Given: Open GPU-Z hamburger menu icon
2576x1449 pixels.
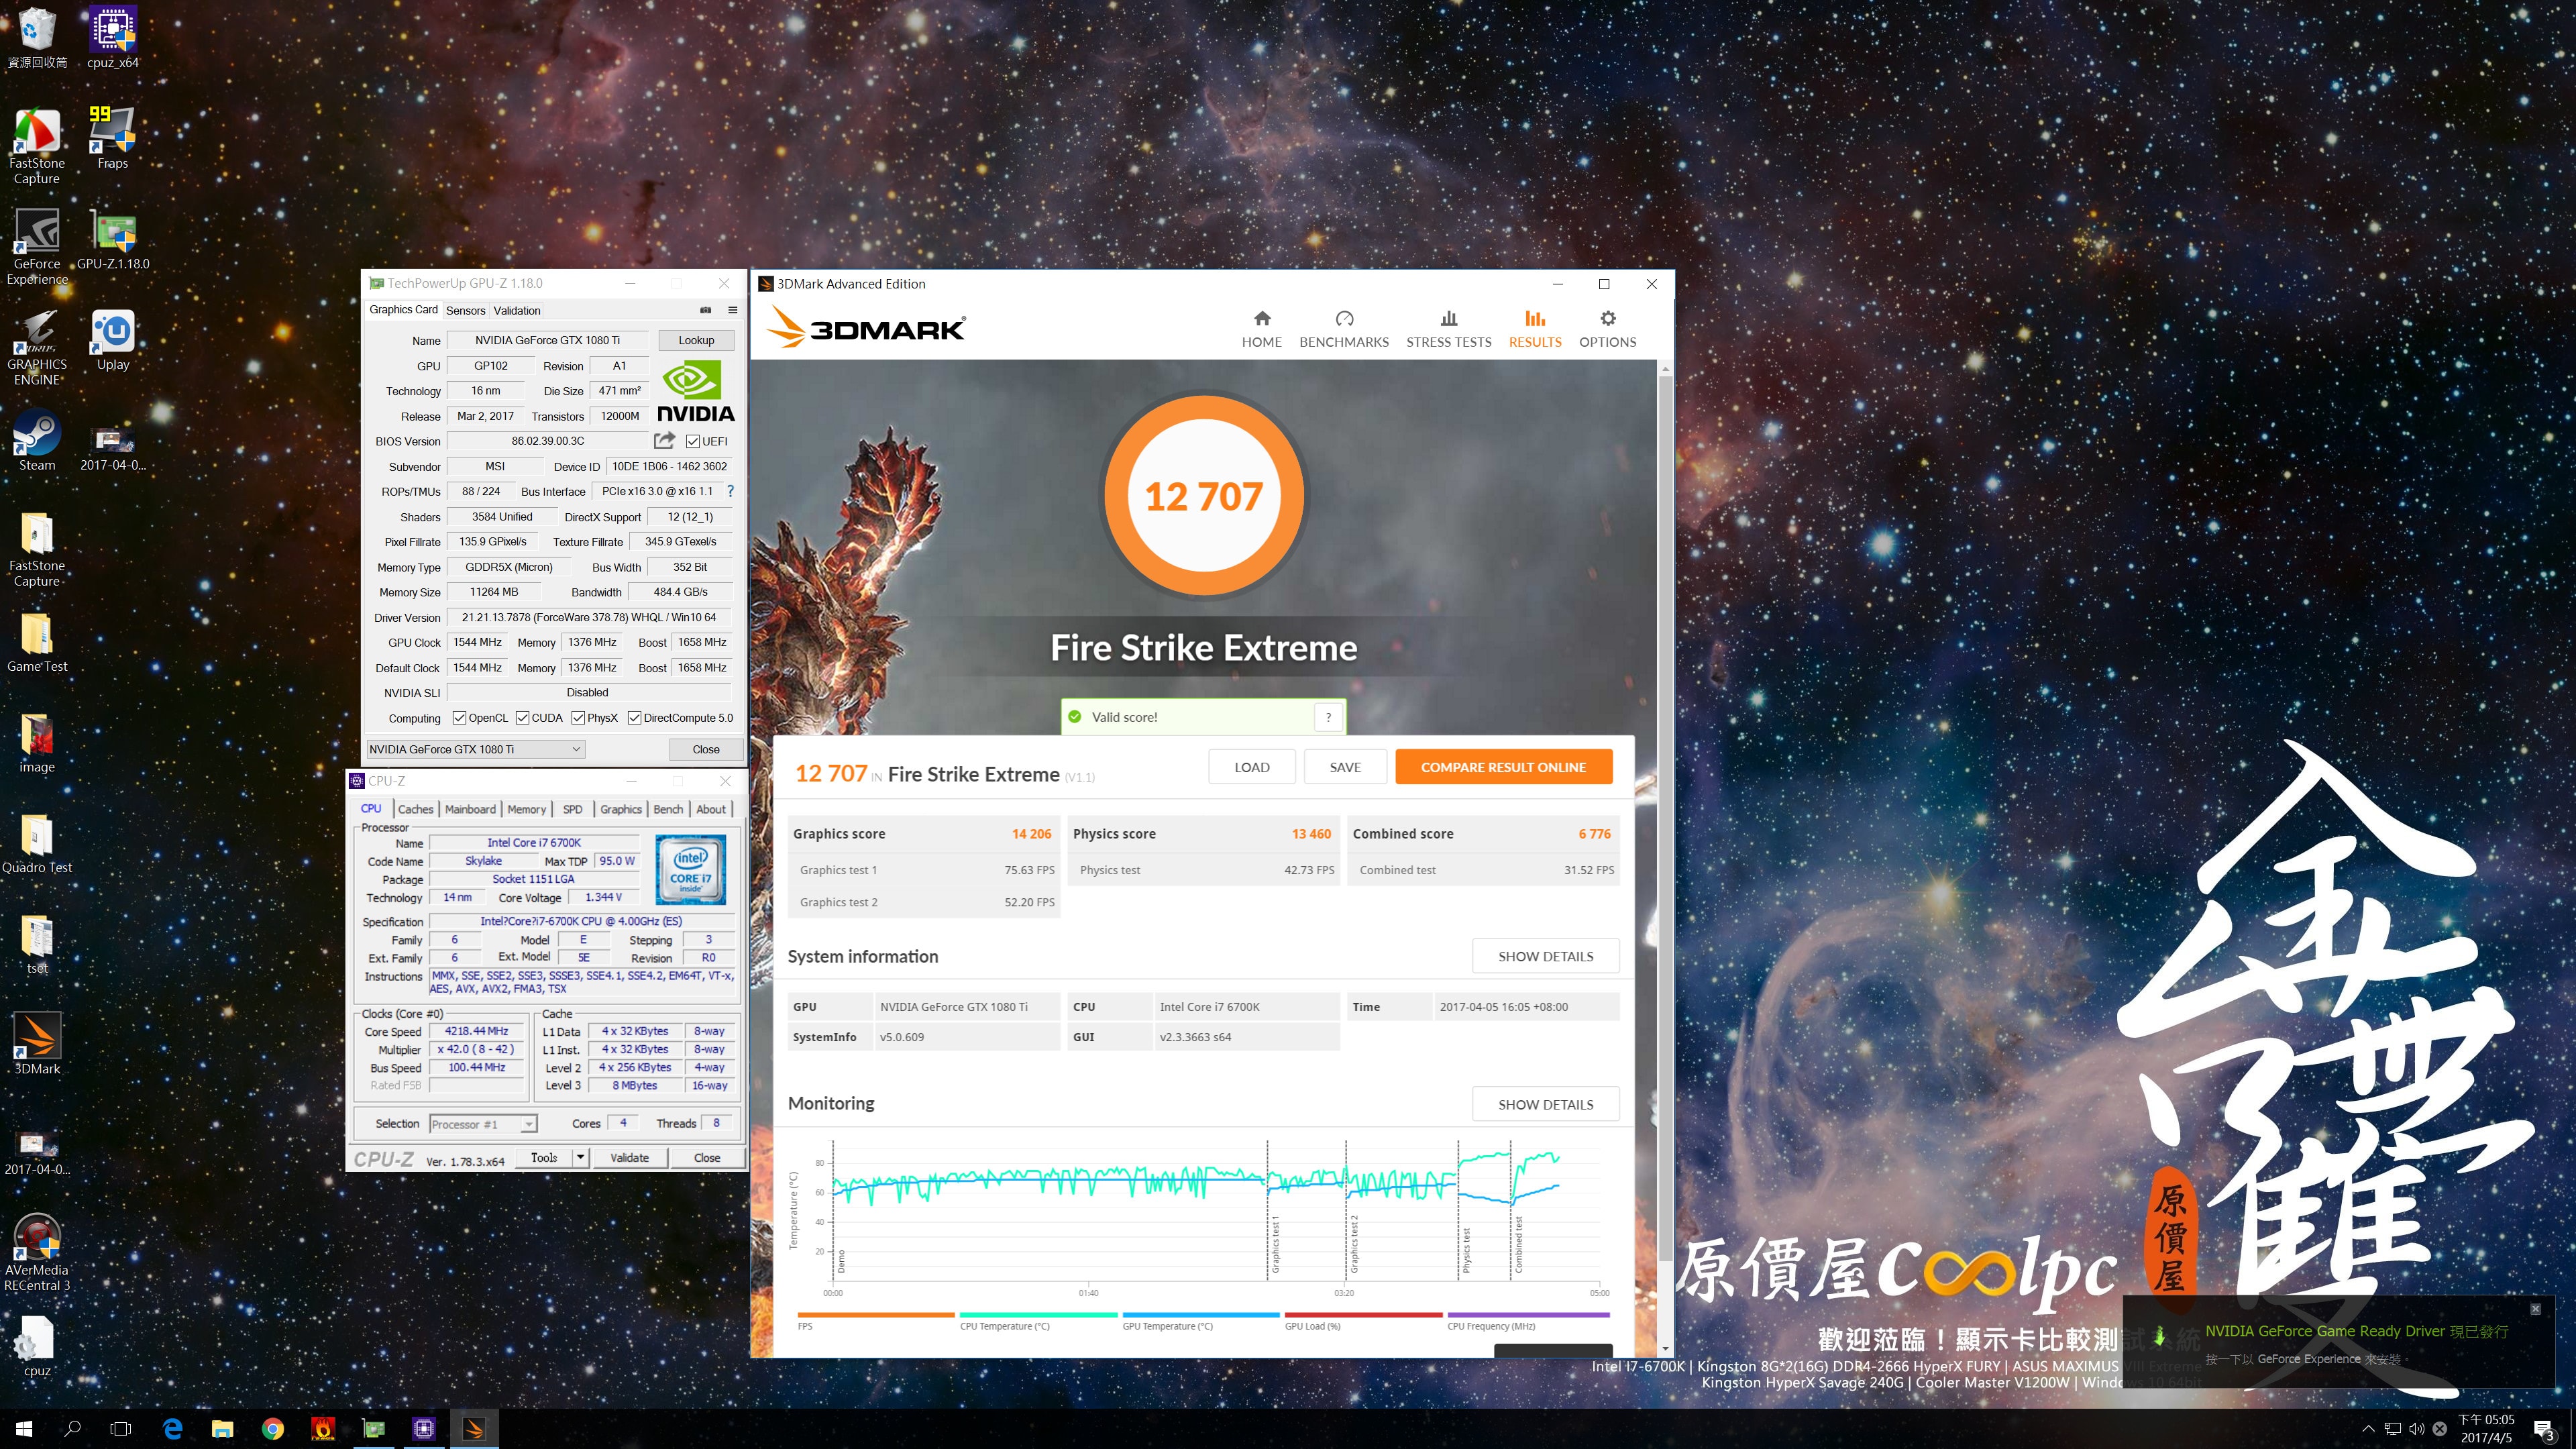Looking at the screenshot, I should (732, 310).
